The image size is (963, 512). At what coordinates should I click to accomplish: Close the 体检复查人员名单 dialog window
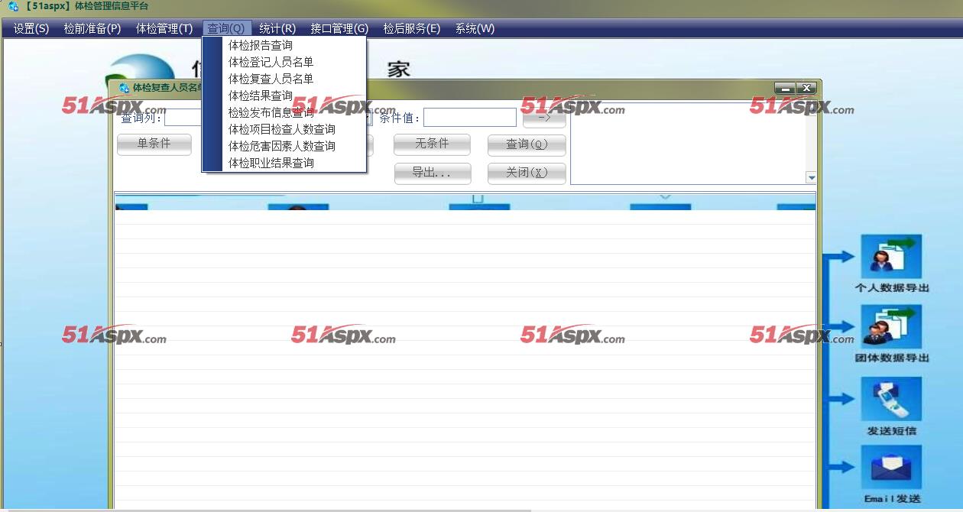[x=806, y=88]
